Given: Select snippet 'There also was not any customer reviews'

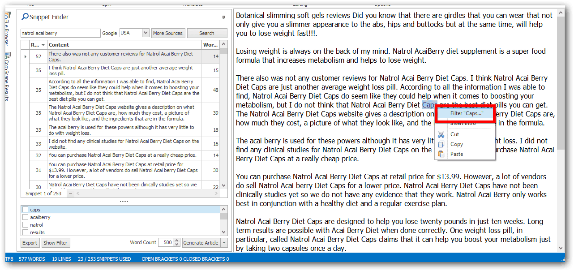Looking at the screenshot, I should (x=124, y=56).
